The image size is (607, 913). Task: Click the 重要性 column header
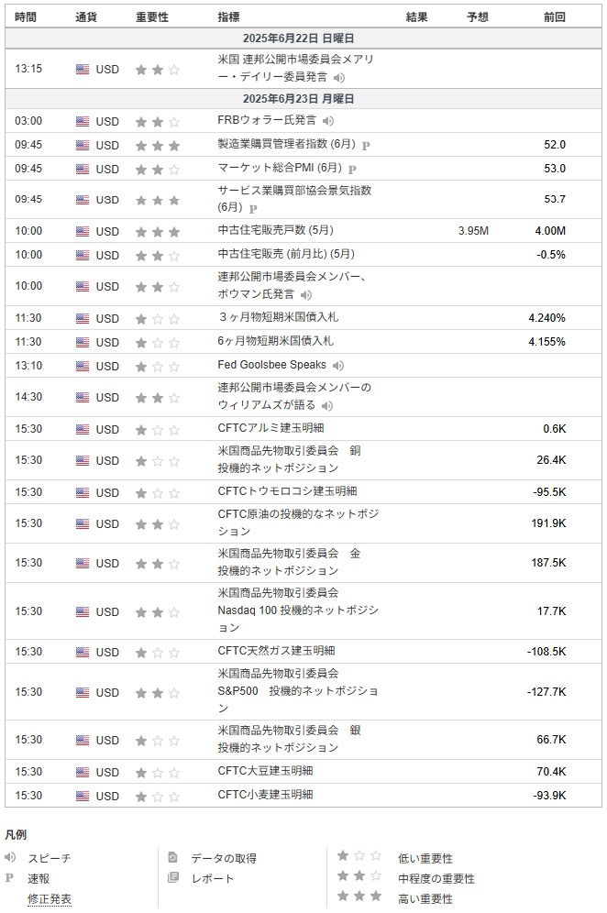tap(151, 16)
